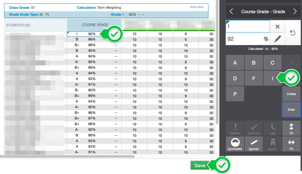Click the undo arrow icon
This screenshot has height=174, width=302.
(x=293, y=33)
